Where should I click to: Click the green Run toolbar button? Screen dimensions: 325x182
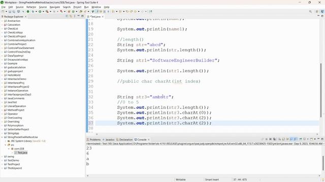click(x=40, y=12)
